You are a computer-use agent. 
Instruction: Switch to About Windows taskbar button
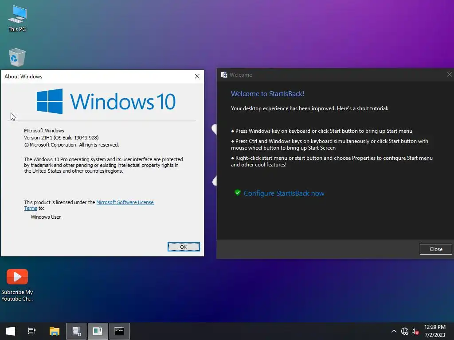click(x=98, y=331)
